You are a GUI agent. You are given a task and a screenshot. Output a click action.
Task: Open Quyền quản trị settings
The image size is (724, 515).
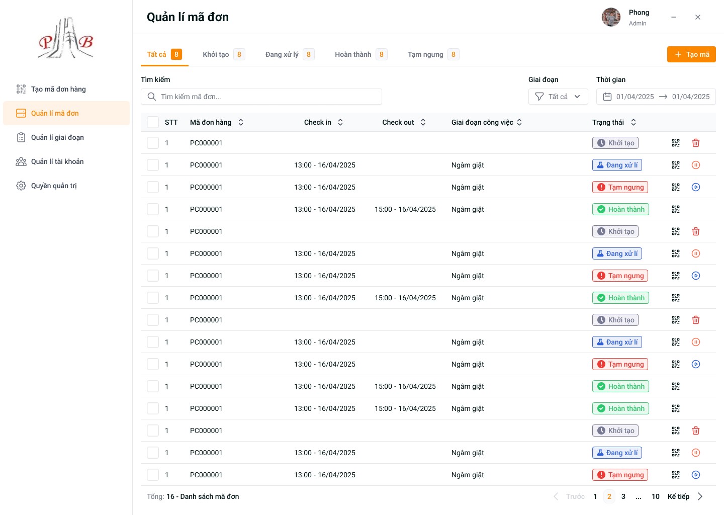click(x=66, y=186)
